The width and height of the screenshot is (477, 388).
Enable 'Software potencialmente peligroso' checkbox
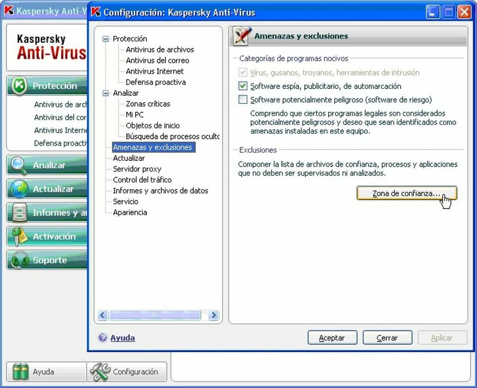coord(243,99)
